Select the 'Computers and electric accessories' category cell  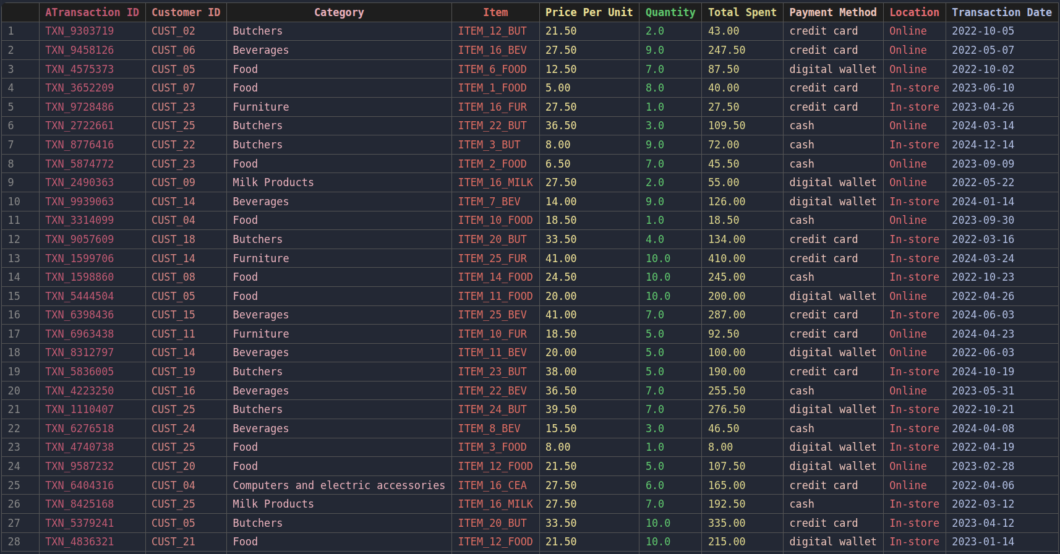point(339,485)
